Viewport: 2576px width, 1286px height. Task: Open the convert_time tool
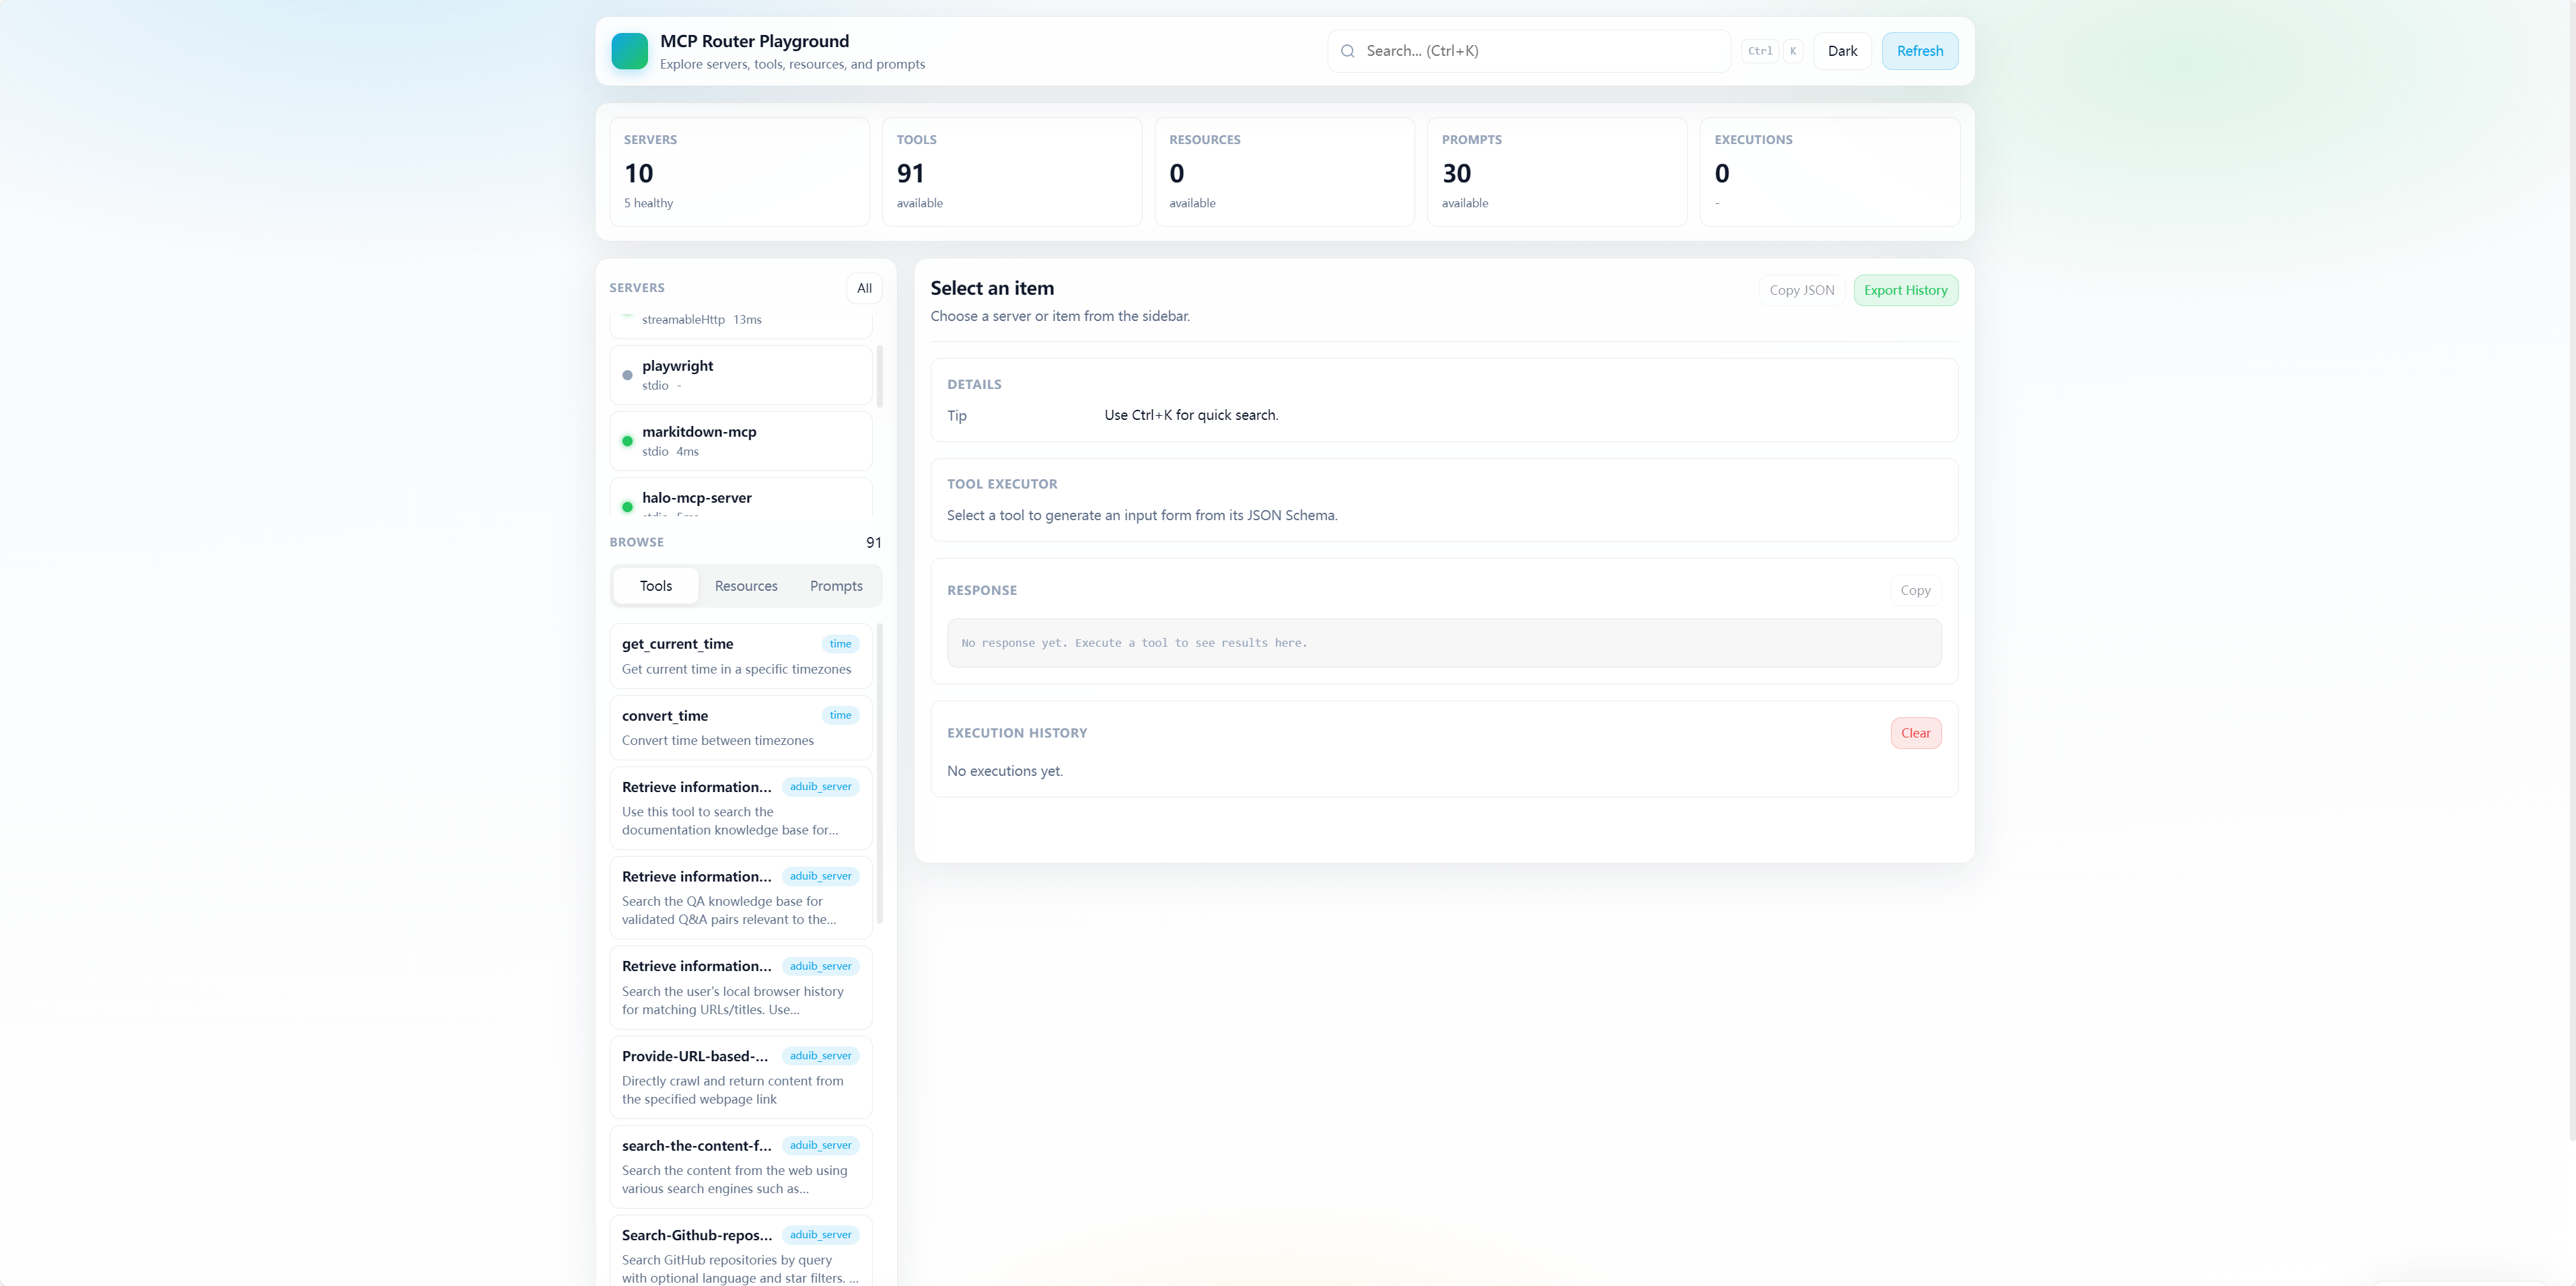[x=741, y=728]
